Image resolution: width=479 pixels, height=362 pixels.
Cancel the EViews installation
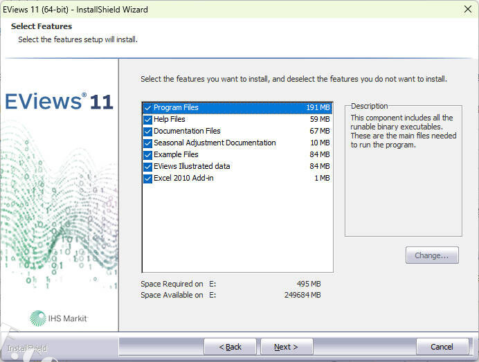point(442,347)
